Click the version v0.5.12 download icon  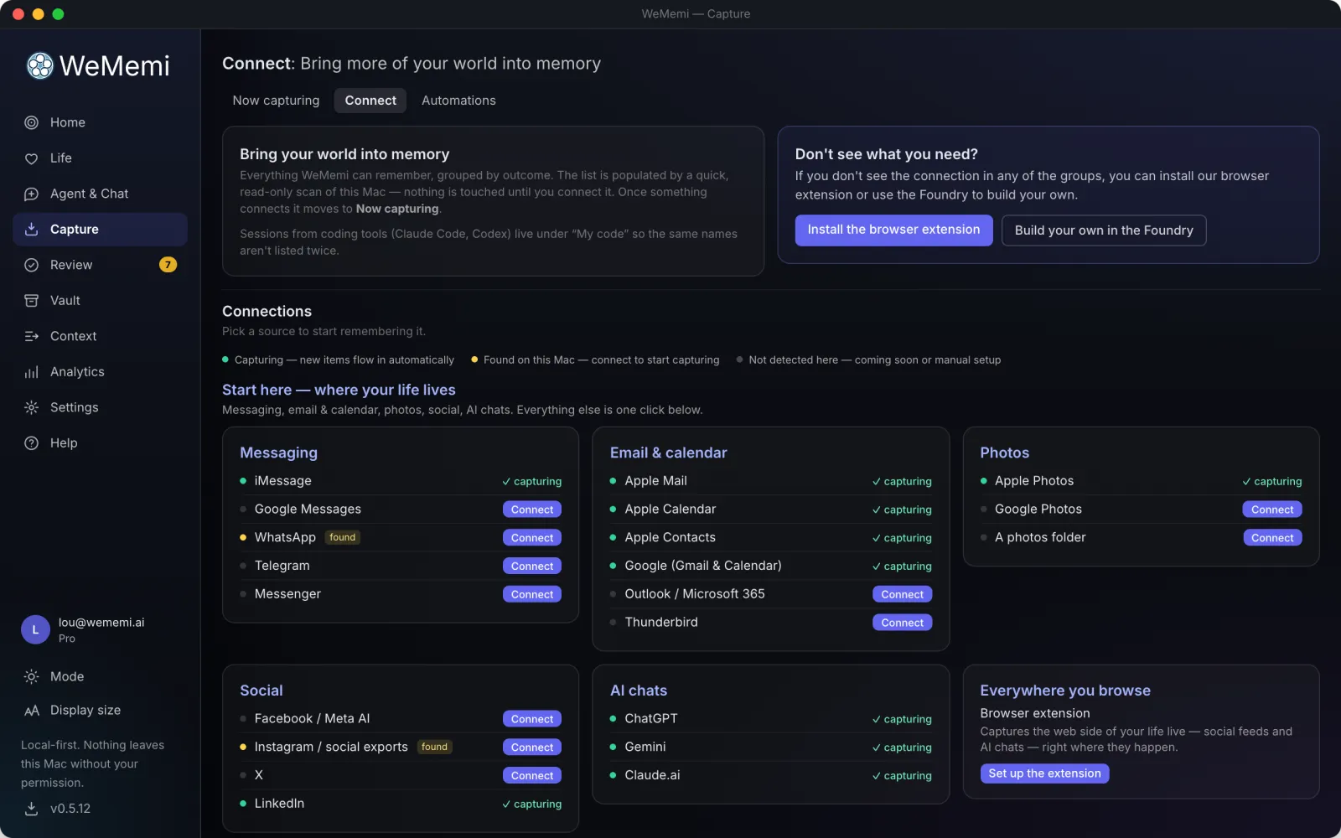31,809
